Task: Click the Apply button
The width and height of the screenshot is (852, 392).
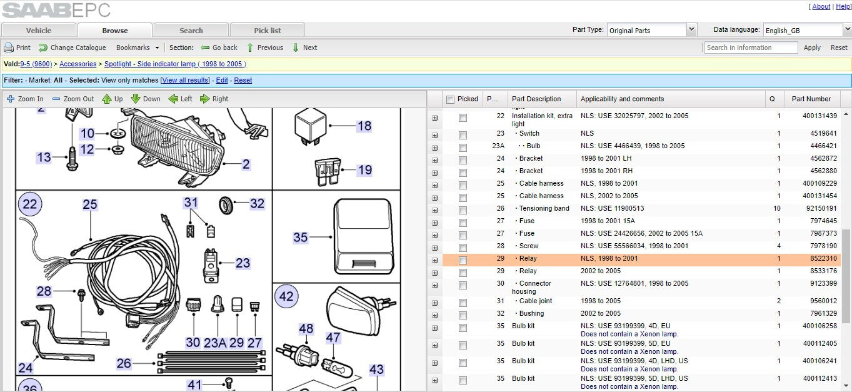Action: (812, 48)
